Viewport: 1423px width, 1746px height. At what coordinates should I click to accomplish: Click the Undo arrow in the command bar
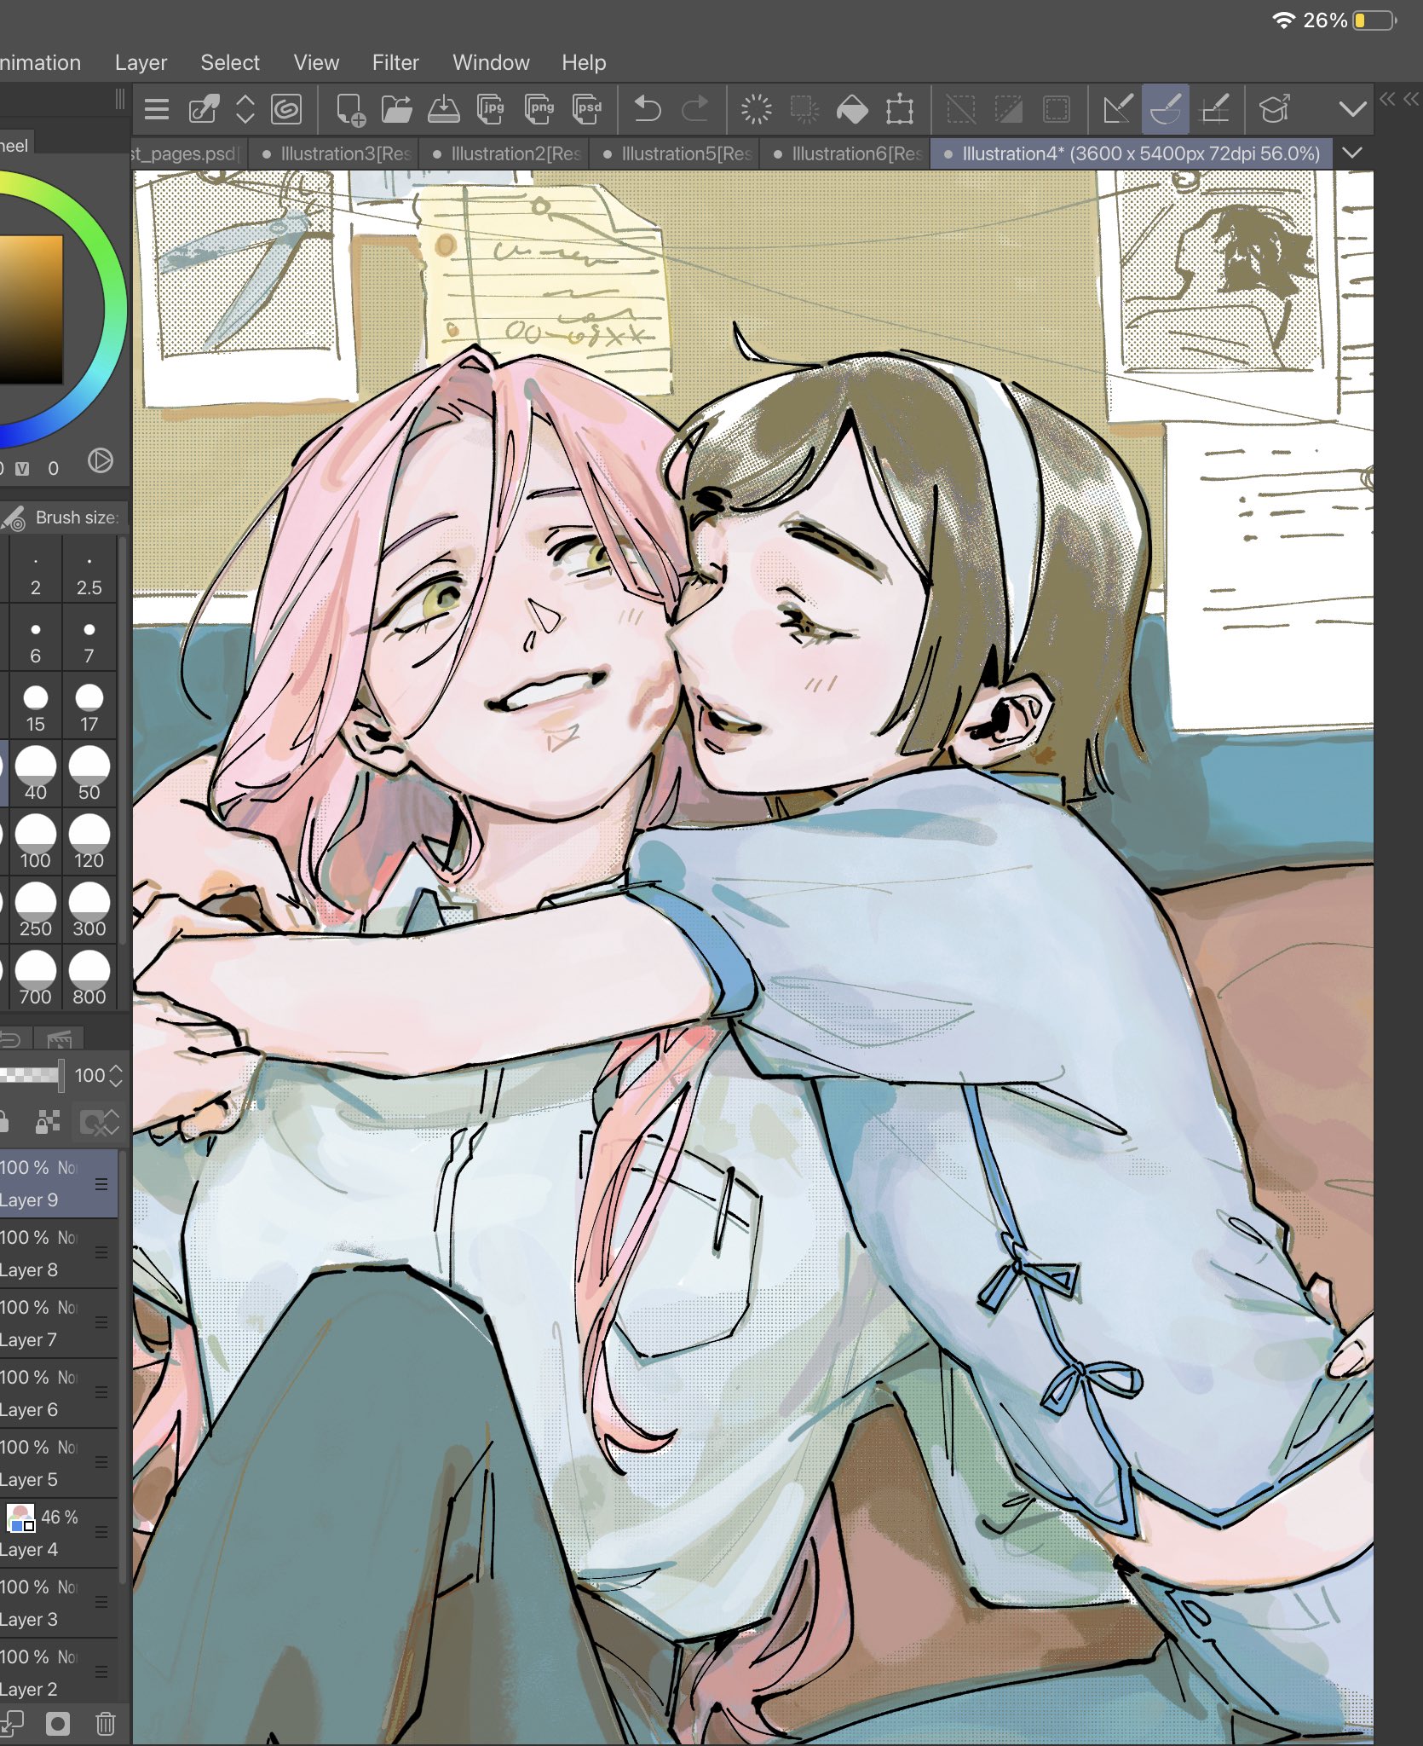[x=648, y=109]
